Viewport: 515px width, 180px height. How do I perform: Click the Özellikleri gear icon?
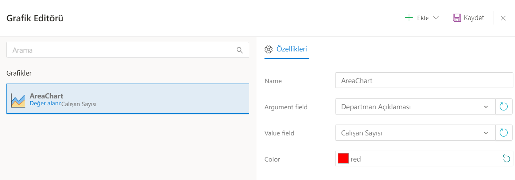tap(269, 49)
